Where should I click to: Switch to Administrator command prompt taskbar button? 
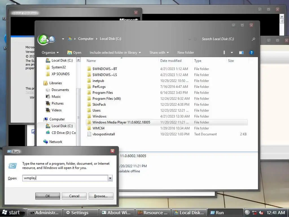44,213
